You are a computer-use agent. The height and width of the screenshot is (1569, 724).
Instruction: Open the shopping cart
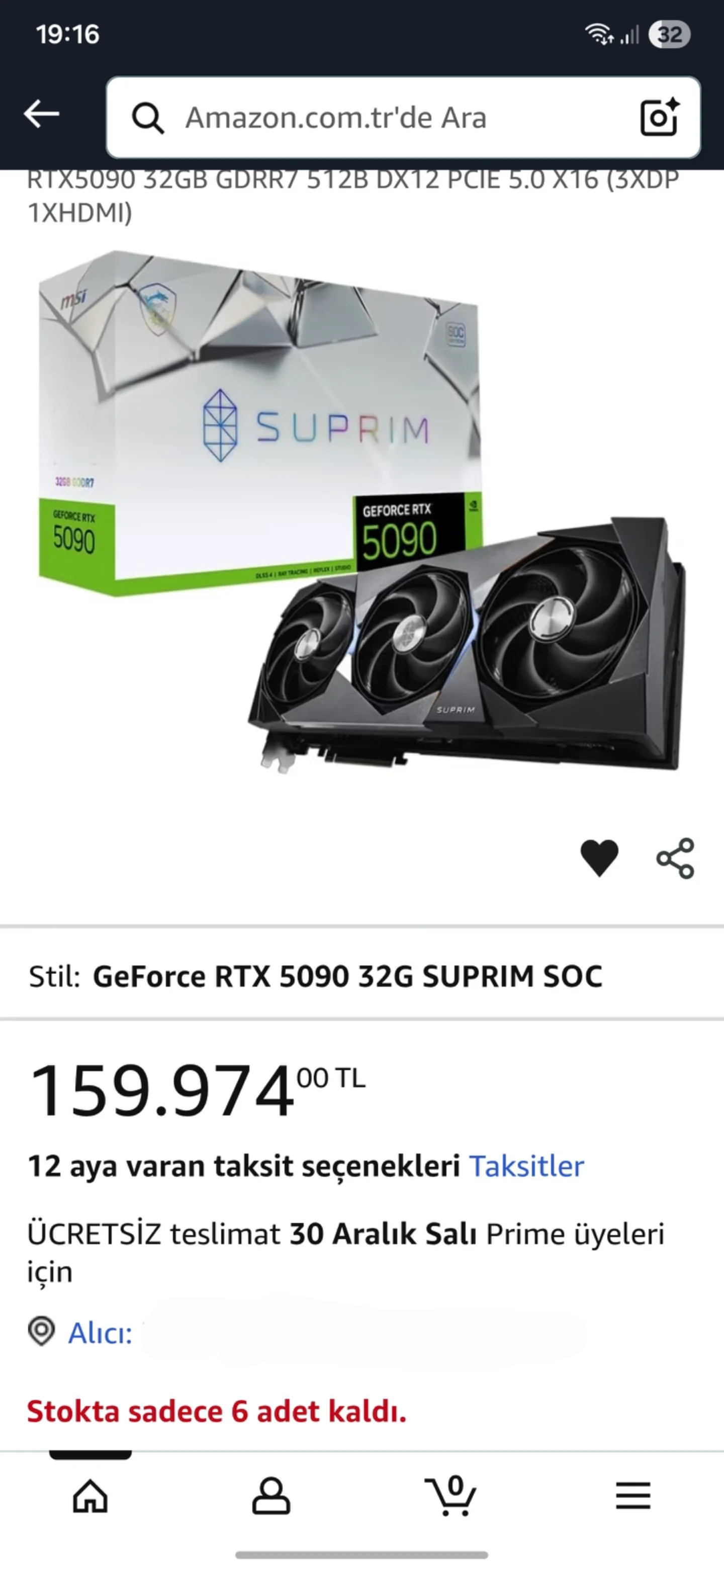pos(450,1495)
